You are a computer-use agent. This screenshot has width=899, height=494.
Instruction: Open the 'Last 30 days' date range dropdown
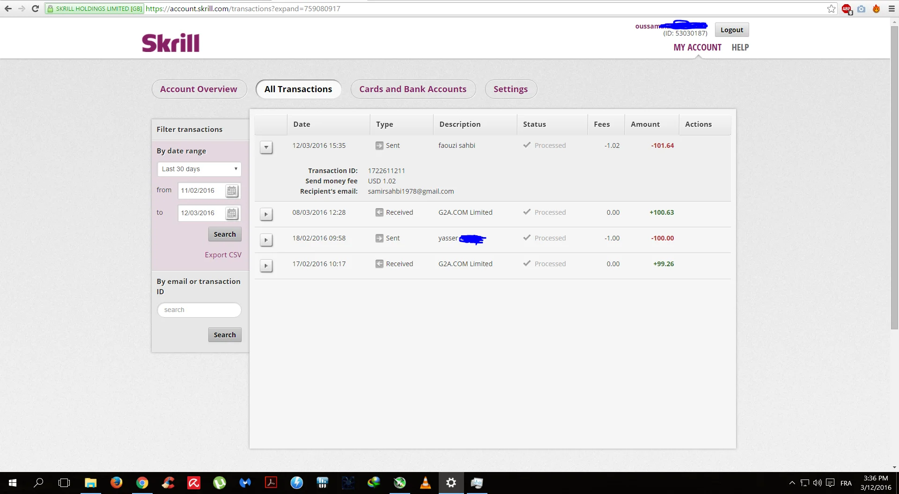click(x=199, y=169)
